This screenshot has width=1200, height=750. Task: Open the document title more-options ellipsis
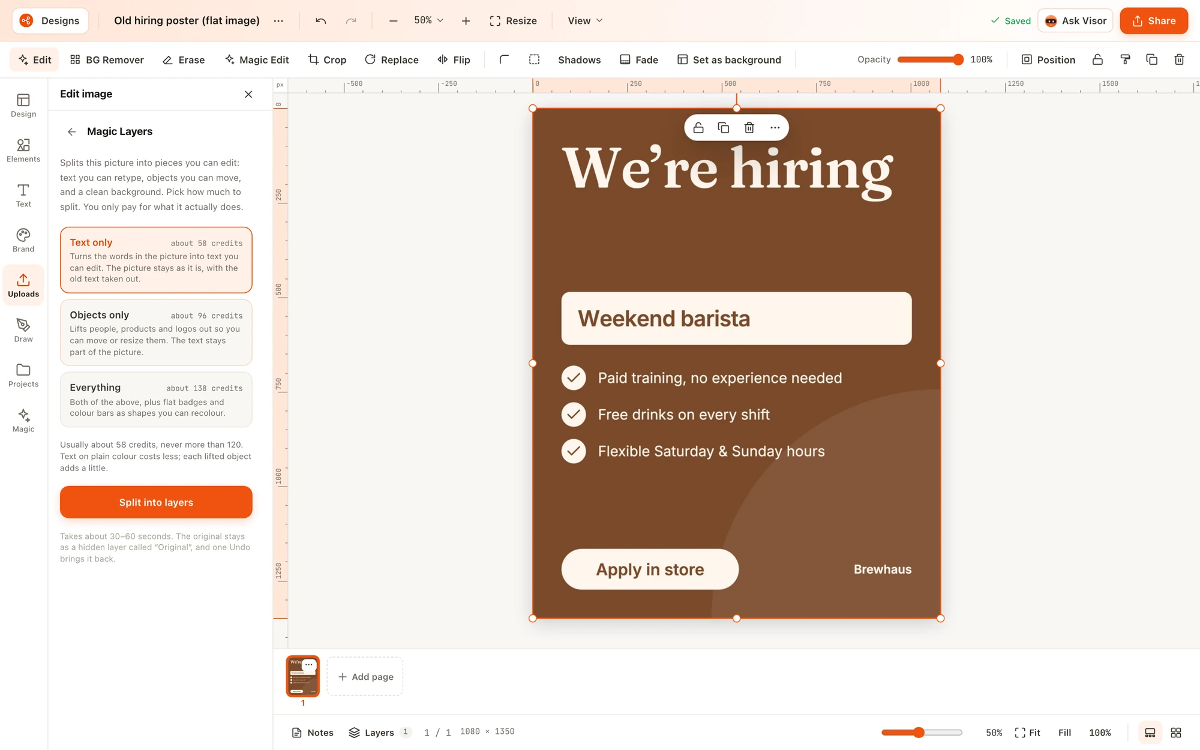tap(278, 21)
